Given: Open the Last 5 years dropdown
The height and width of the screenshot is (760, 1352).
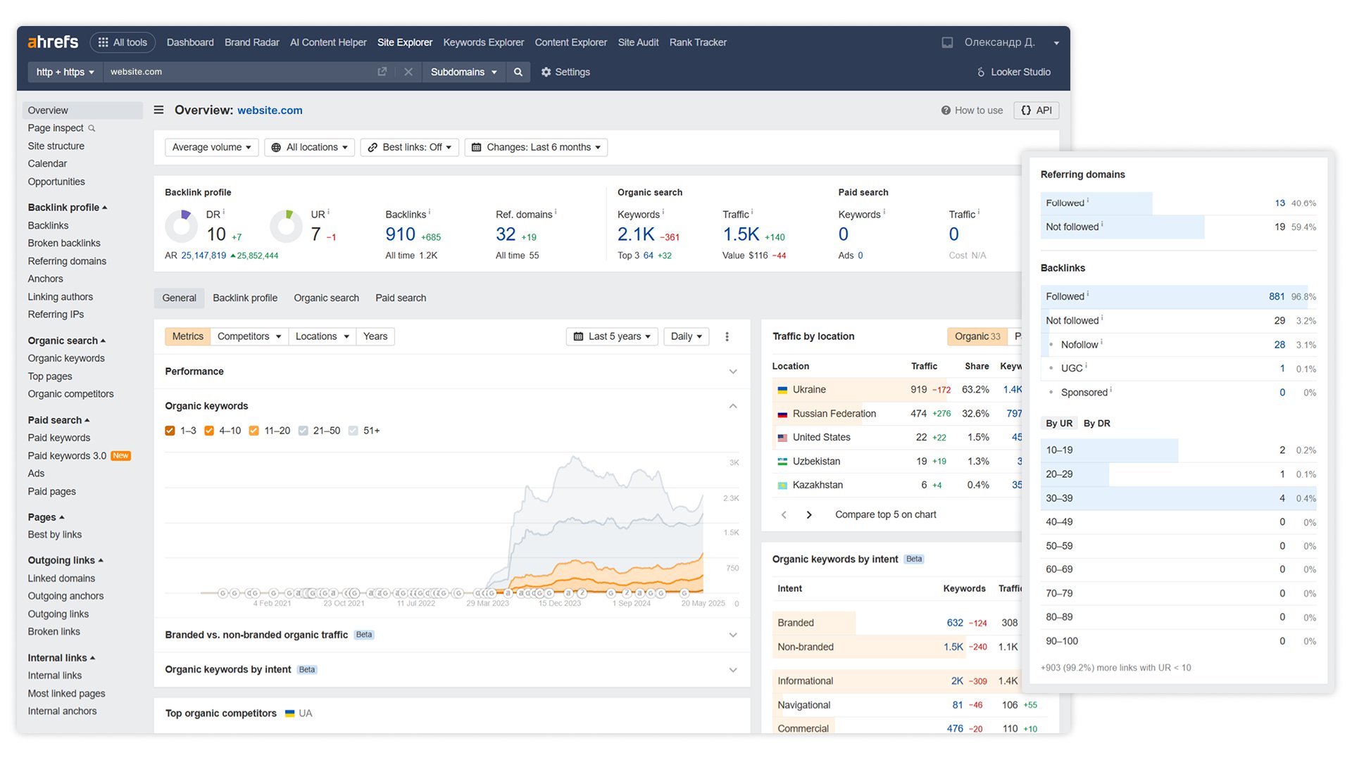Looking at the screenshot, I should pos(611,336).
